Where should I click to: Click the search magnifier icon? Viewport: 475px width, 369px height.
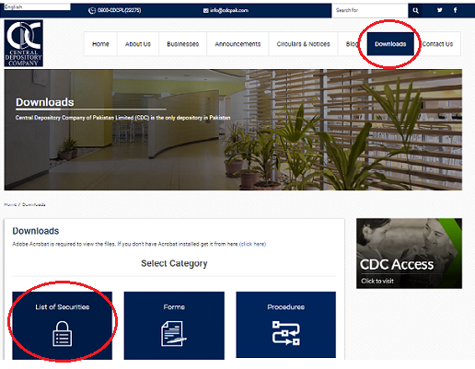pos(415,10)
